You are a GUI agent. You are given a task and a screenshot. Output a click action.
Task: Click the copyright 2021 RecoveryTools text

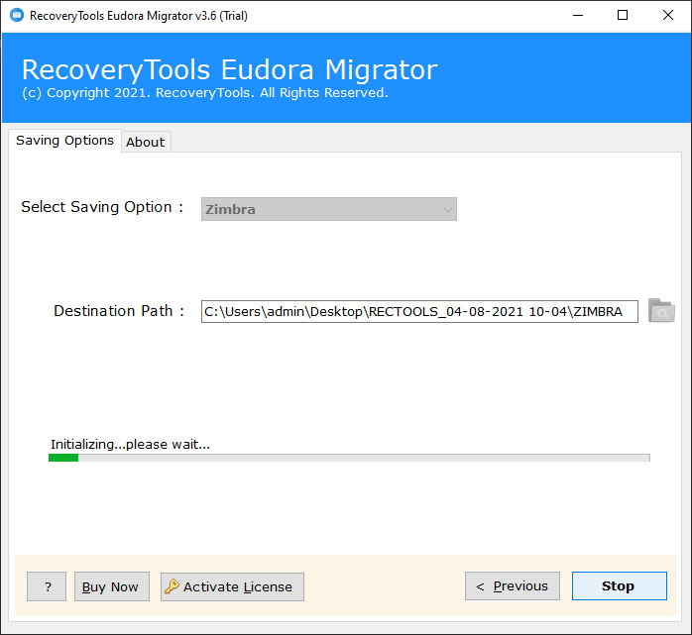point(205,93)
